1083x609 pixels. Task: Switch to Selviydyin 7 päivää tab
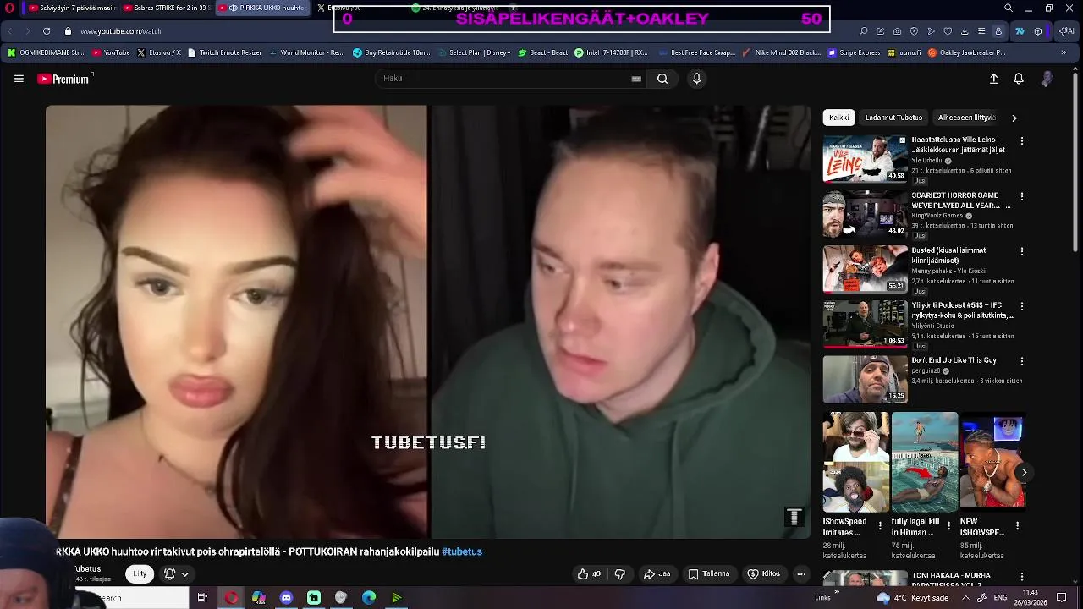(x=71, y=8)
